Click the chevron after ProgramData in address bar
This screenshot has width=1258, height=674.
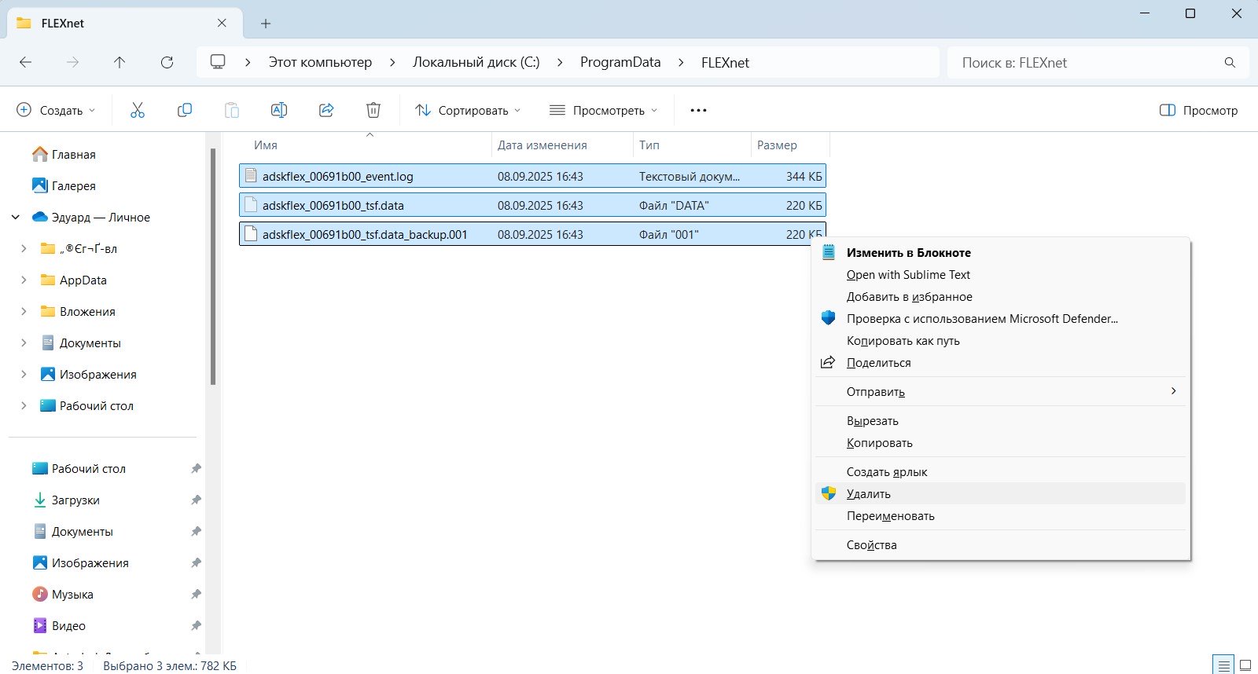(x=681, y=63)
